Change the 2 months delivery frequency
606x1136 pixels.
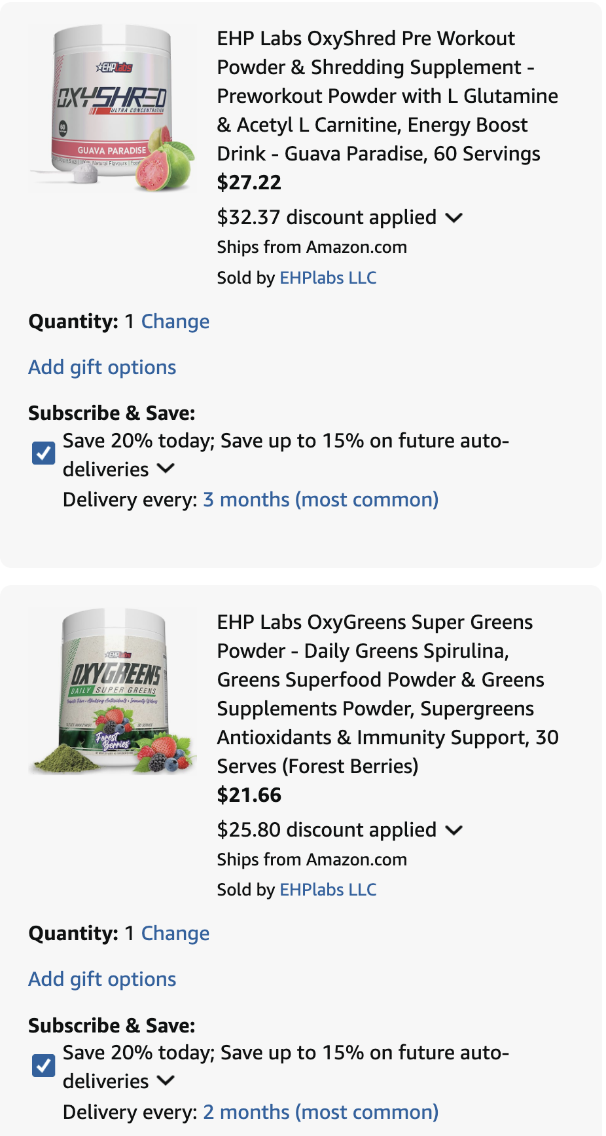point(321,1112)
